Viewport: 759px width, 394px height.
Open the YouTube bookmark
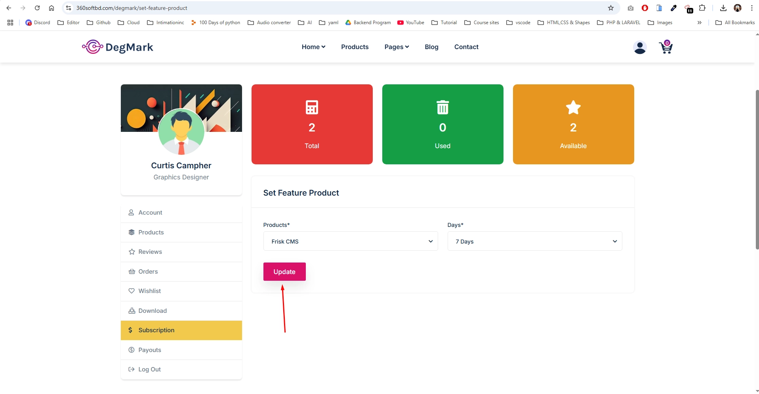click(411, 23)
